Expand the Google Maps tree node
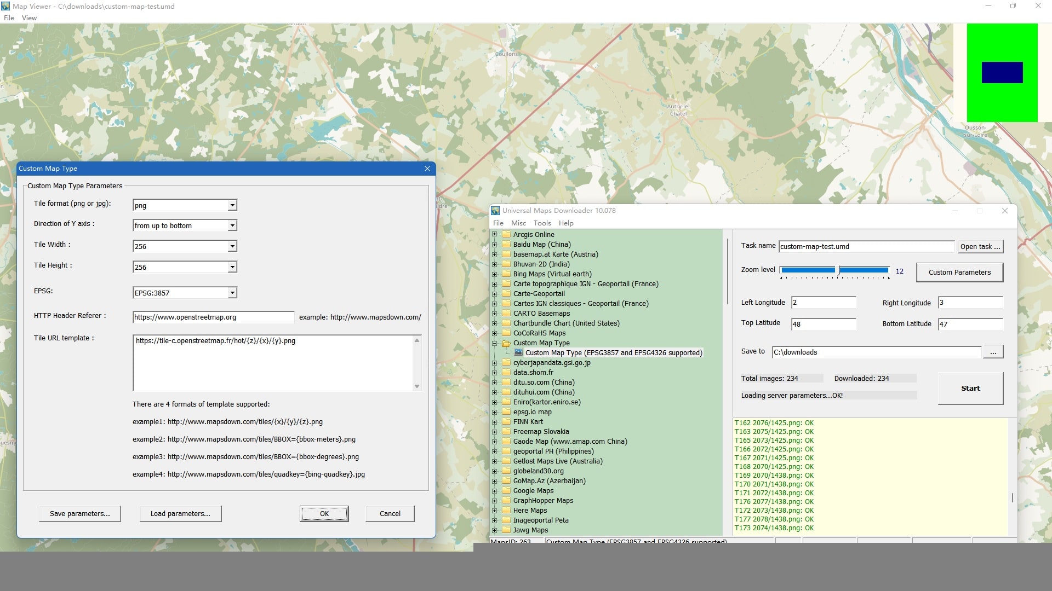The height and width of the screenshot is (591, 1052). click(x=494, y=491)
